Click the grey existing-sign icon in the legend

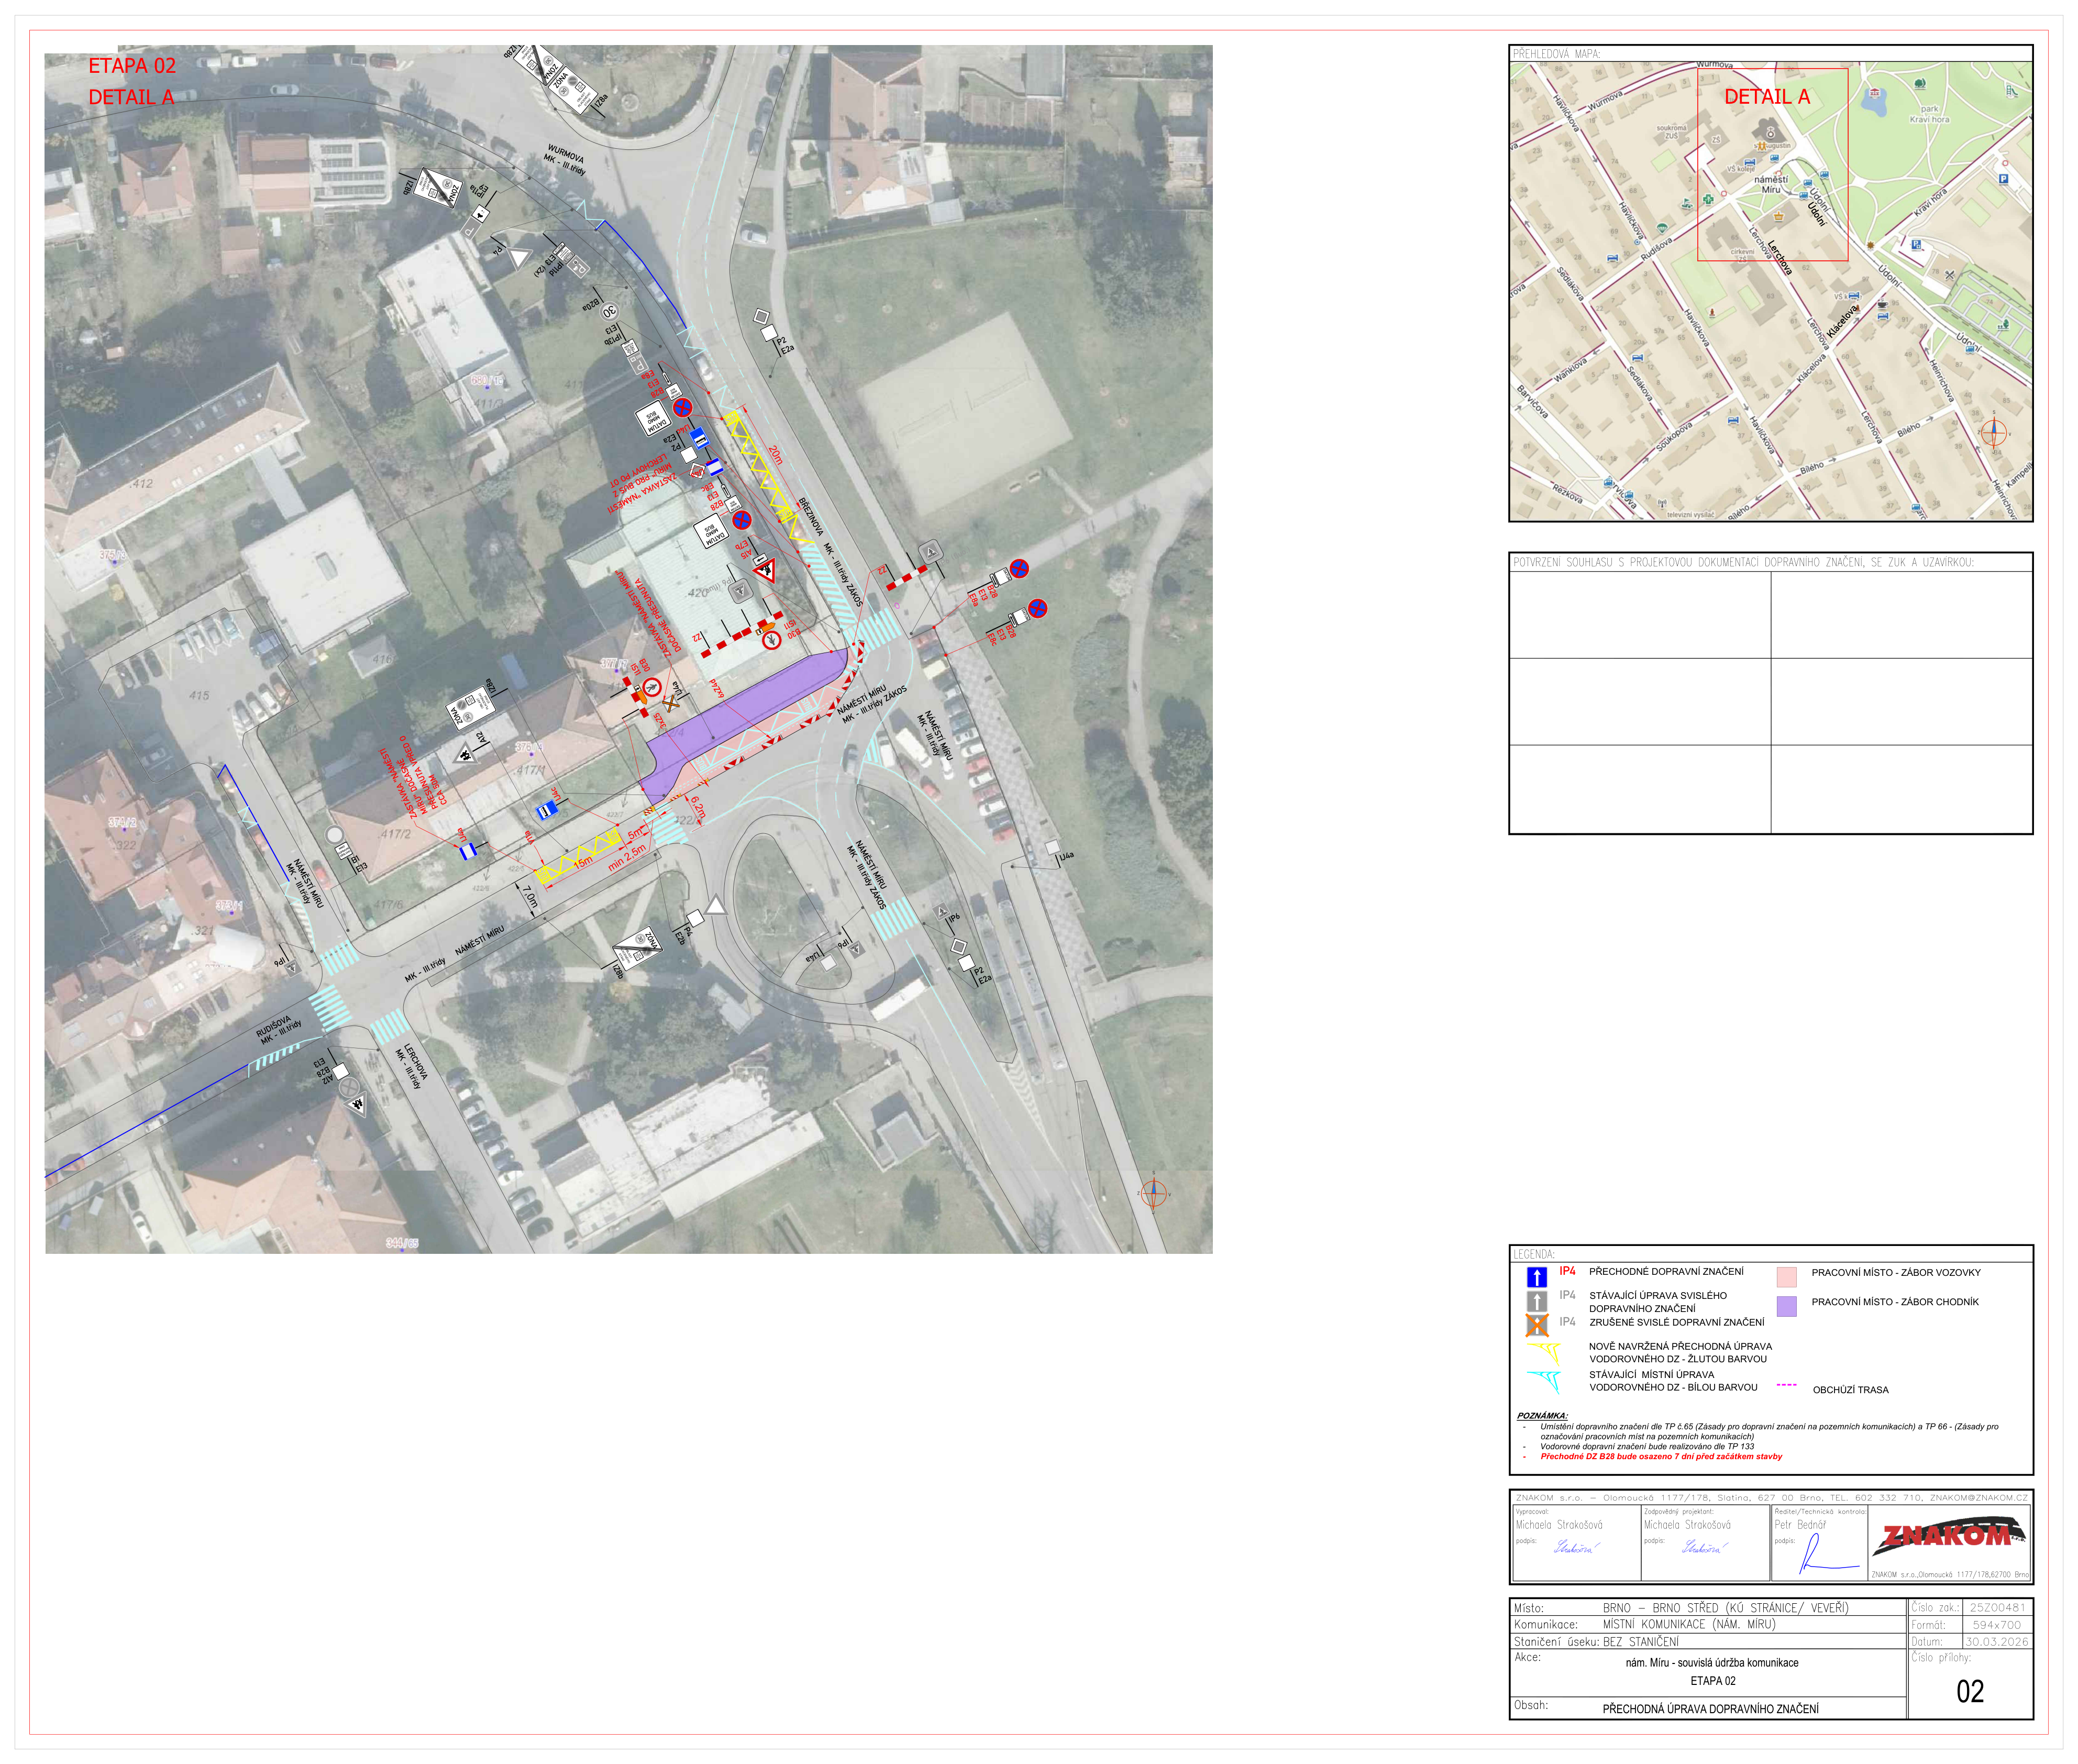(x=1537, y=1302)
